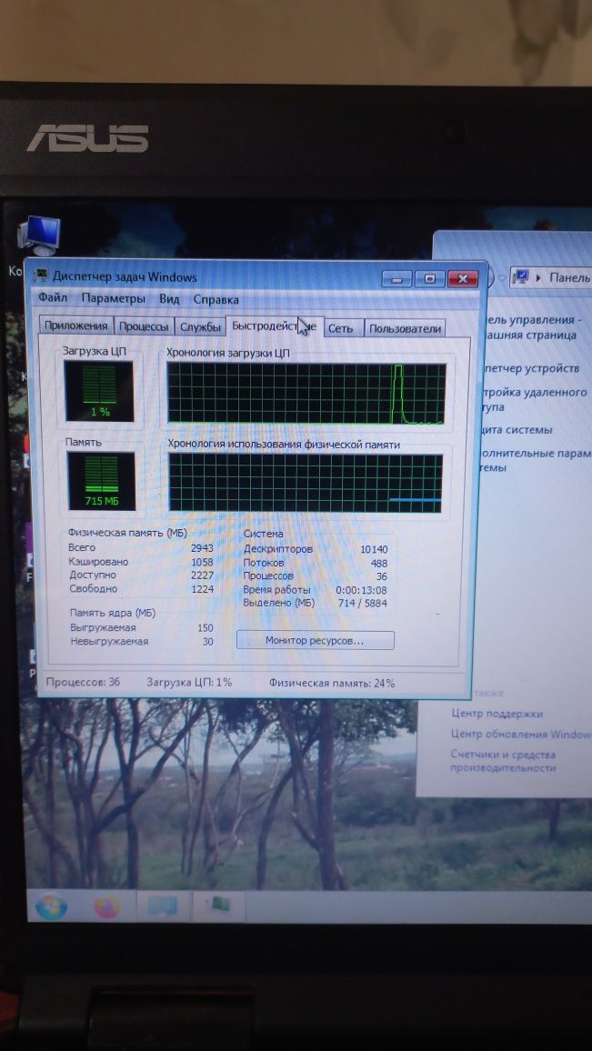The height and width of the screenshot is (1051, 592).
Task: Click the Свободно value 1224
Action: point(202,588)
